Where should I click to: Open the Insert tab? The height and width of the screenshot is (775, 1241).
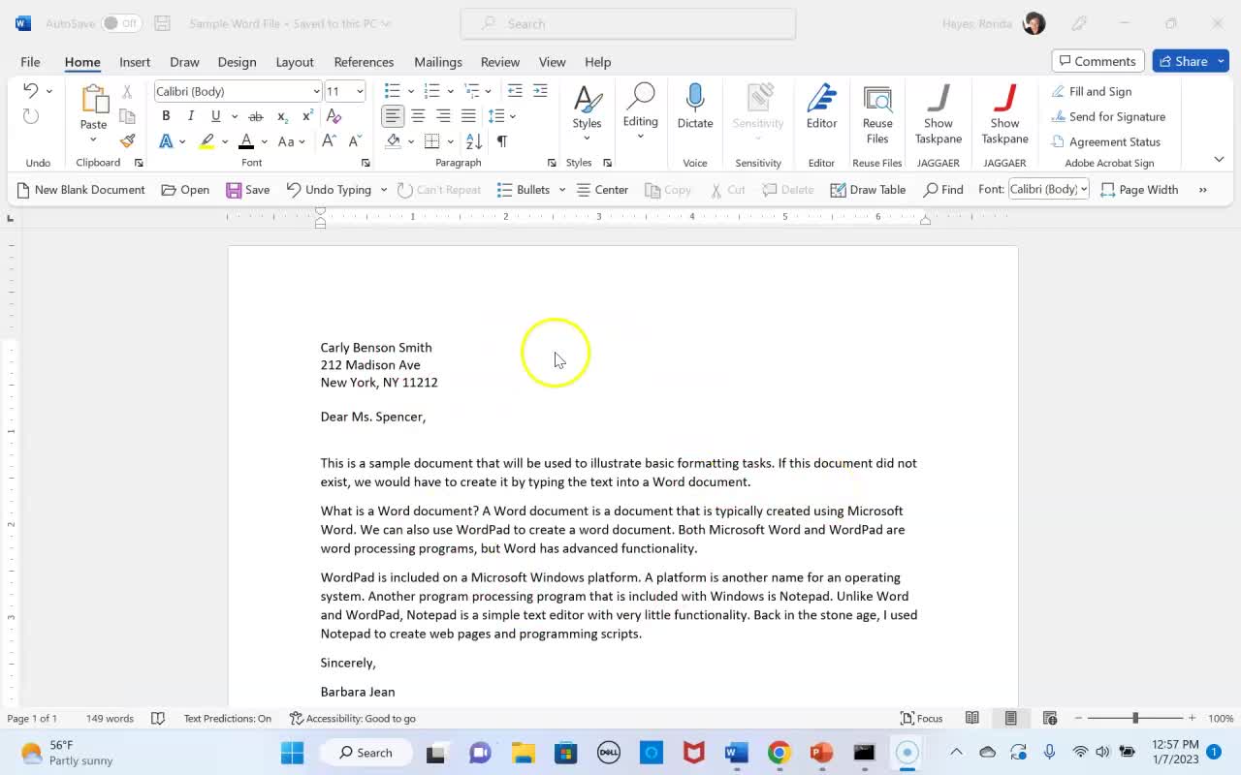(x=135, y=62)
